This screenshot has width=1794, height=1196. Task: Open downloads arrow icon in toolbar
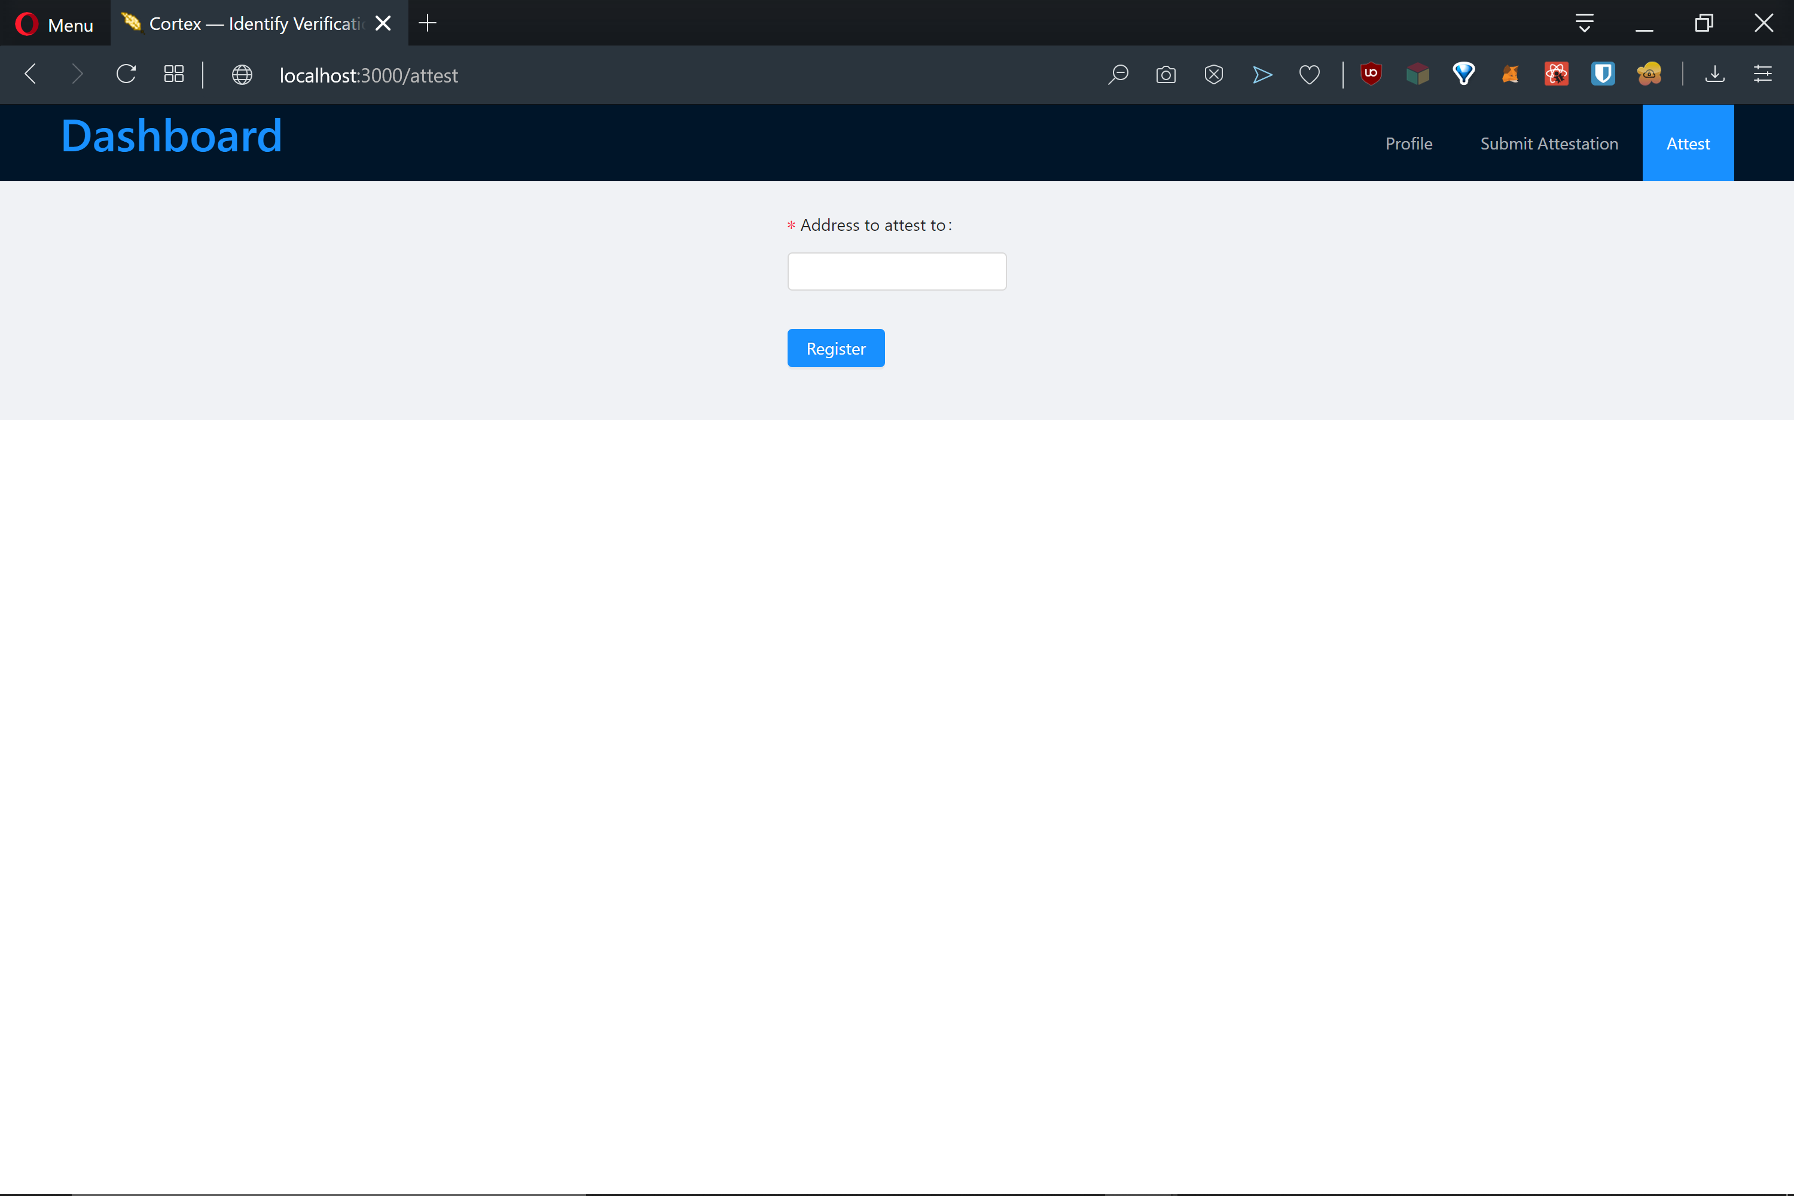tap(1714, 74)
